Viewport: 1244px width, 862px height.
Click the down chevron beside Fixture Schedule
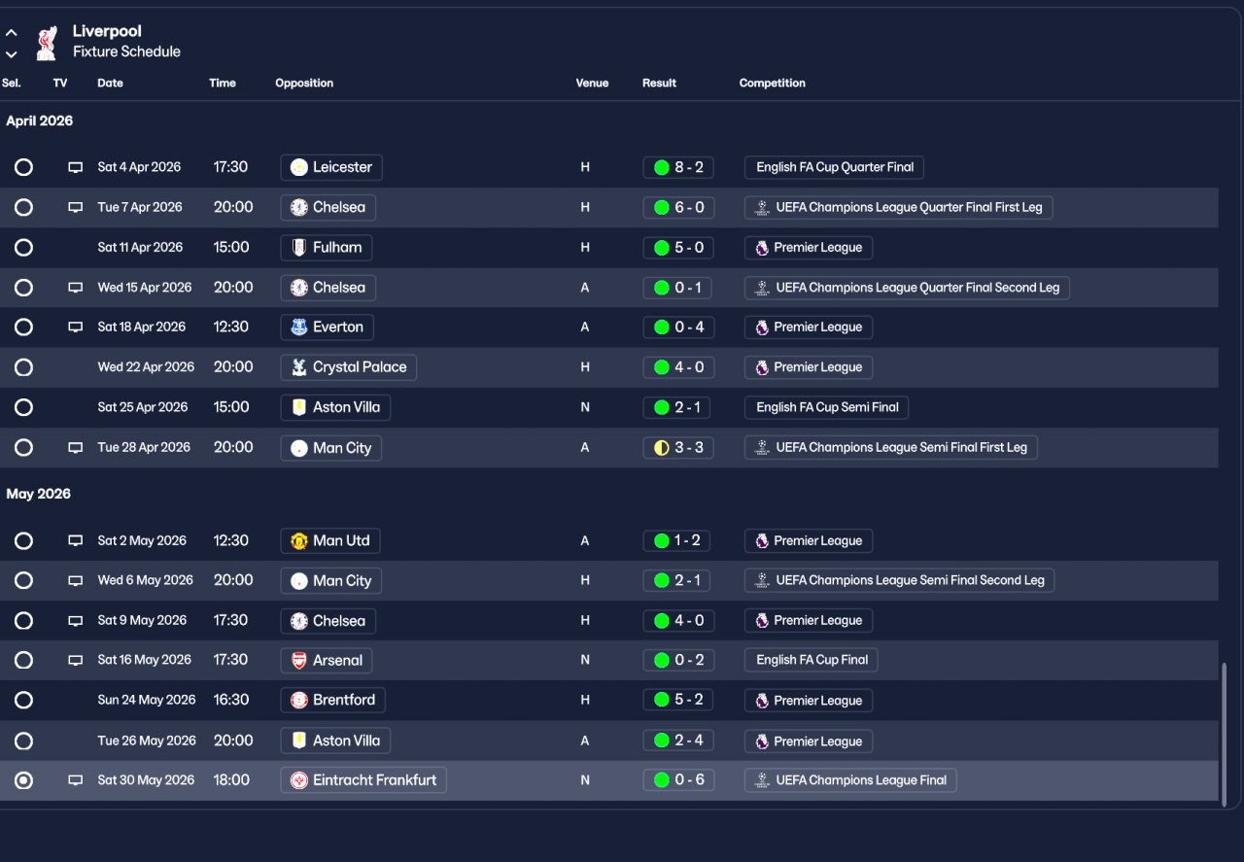click(12, 54)
